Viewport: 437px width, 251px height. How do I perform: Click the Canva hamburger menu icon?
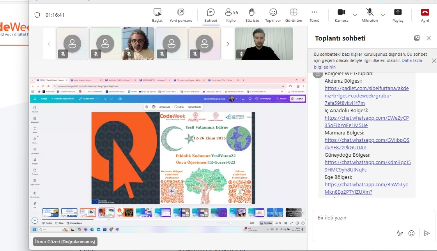point(35,99)
